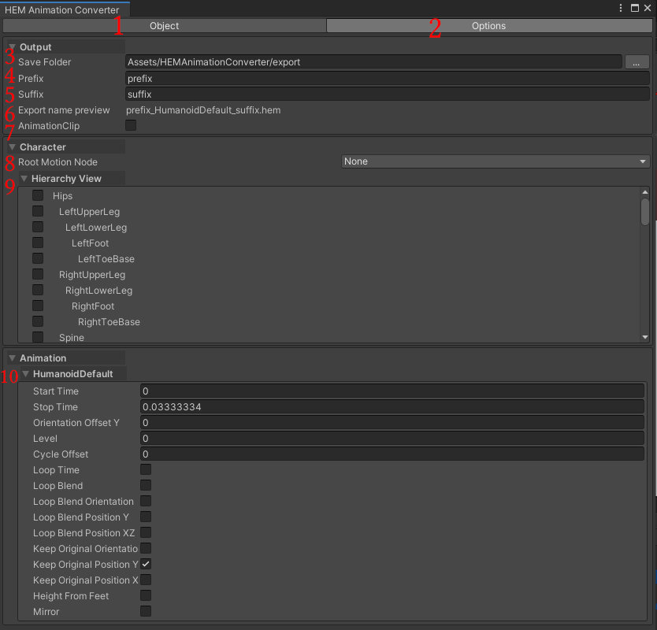657x630 pixels.
Task: Check the Hips bone checkbox
Action: click(37, 195)
